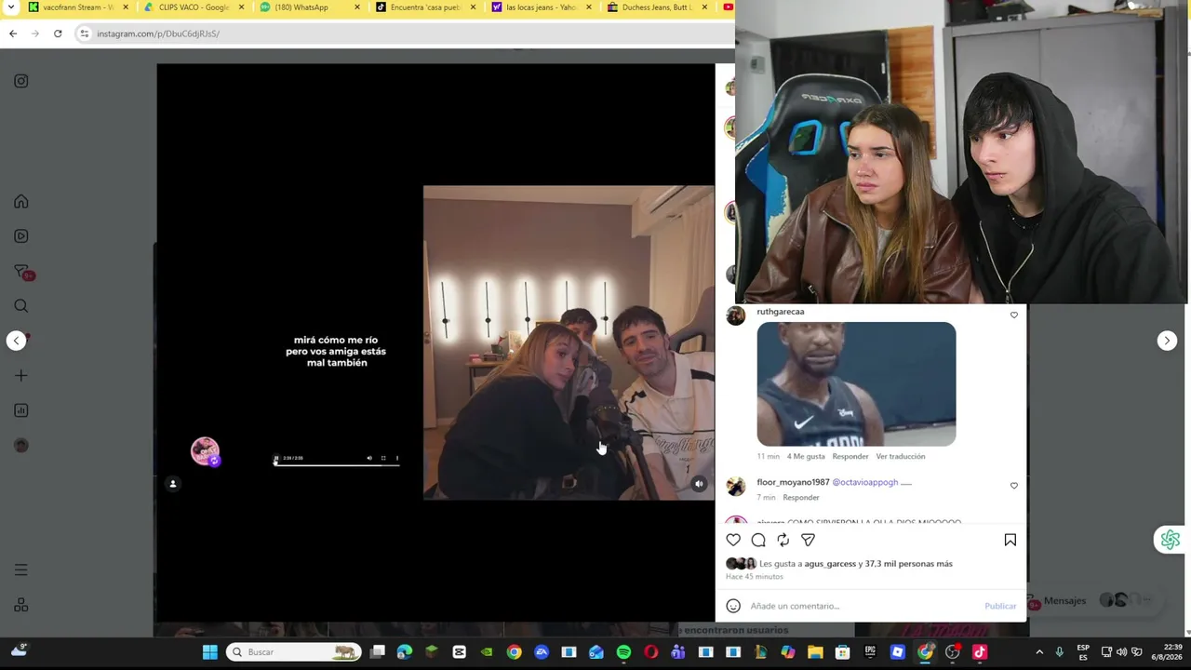Click the Publicar button
1191x670 pixels.
click(1000, 606)
